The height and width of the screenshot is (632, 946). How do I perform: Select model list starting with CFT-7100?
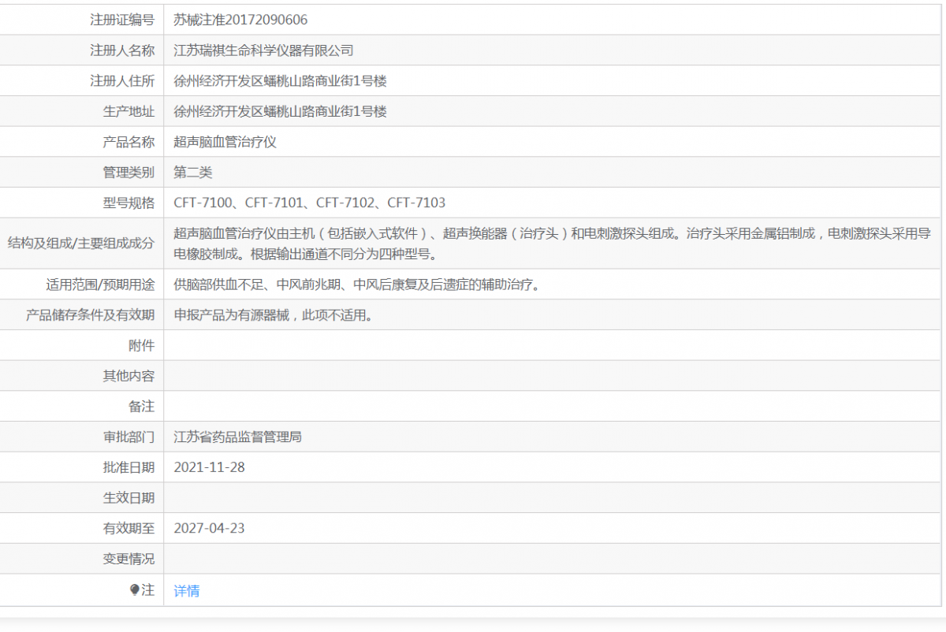point(309,203)
